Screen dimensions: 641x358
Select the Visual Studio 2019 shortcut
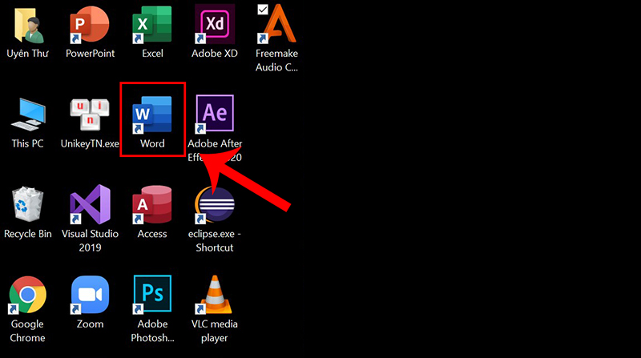pos(90,204)
